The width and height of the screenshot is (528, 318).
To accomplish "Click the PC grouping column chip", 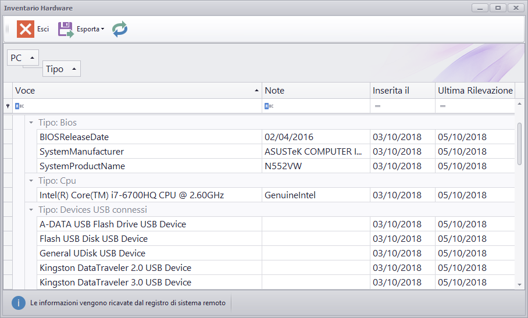I will (x=23, y=58).
